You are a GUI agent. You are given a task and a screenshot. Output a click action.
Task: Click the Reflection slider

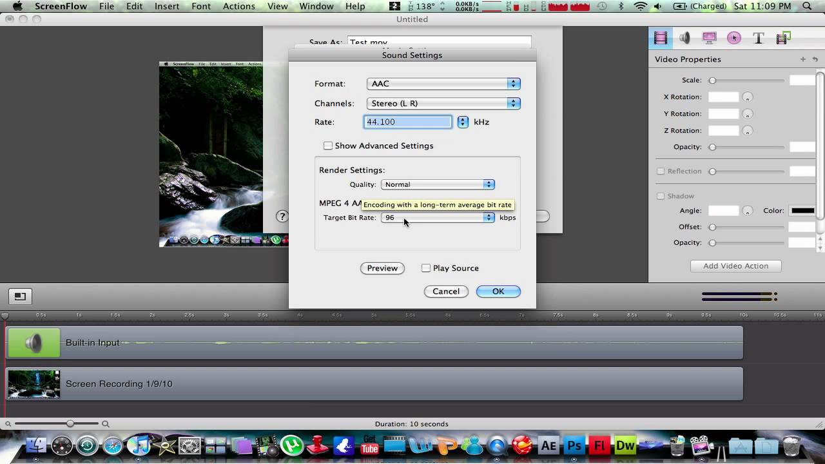(747, 171)
